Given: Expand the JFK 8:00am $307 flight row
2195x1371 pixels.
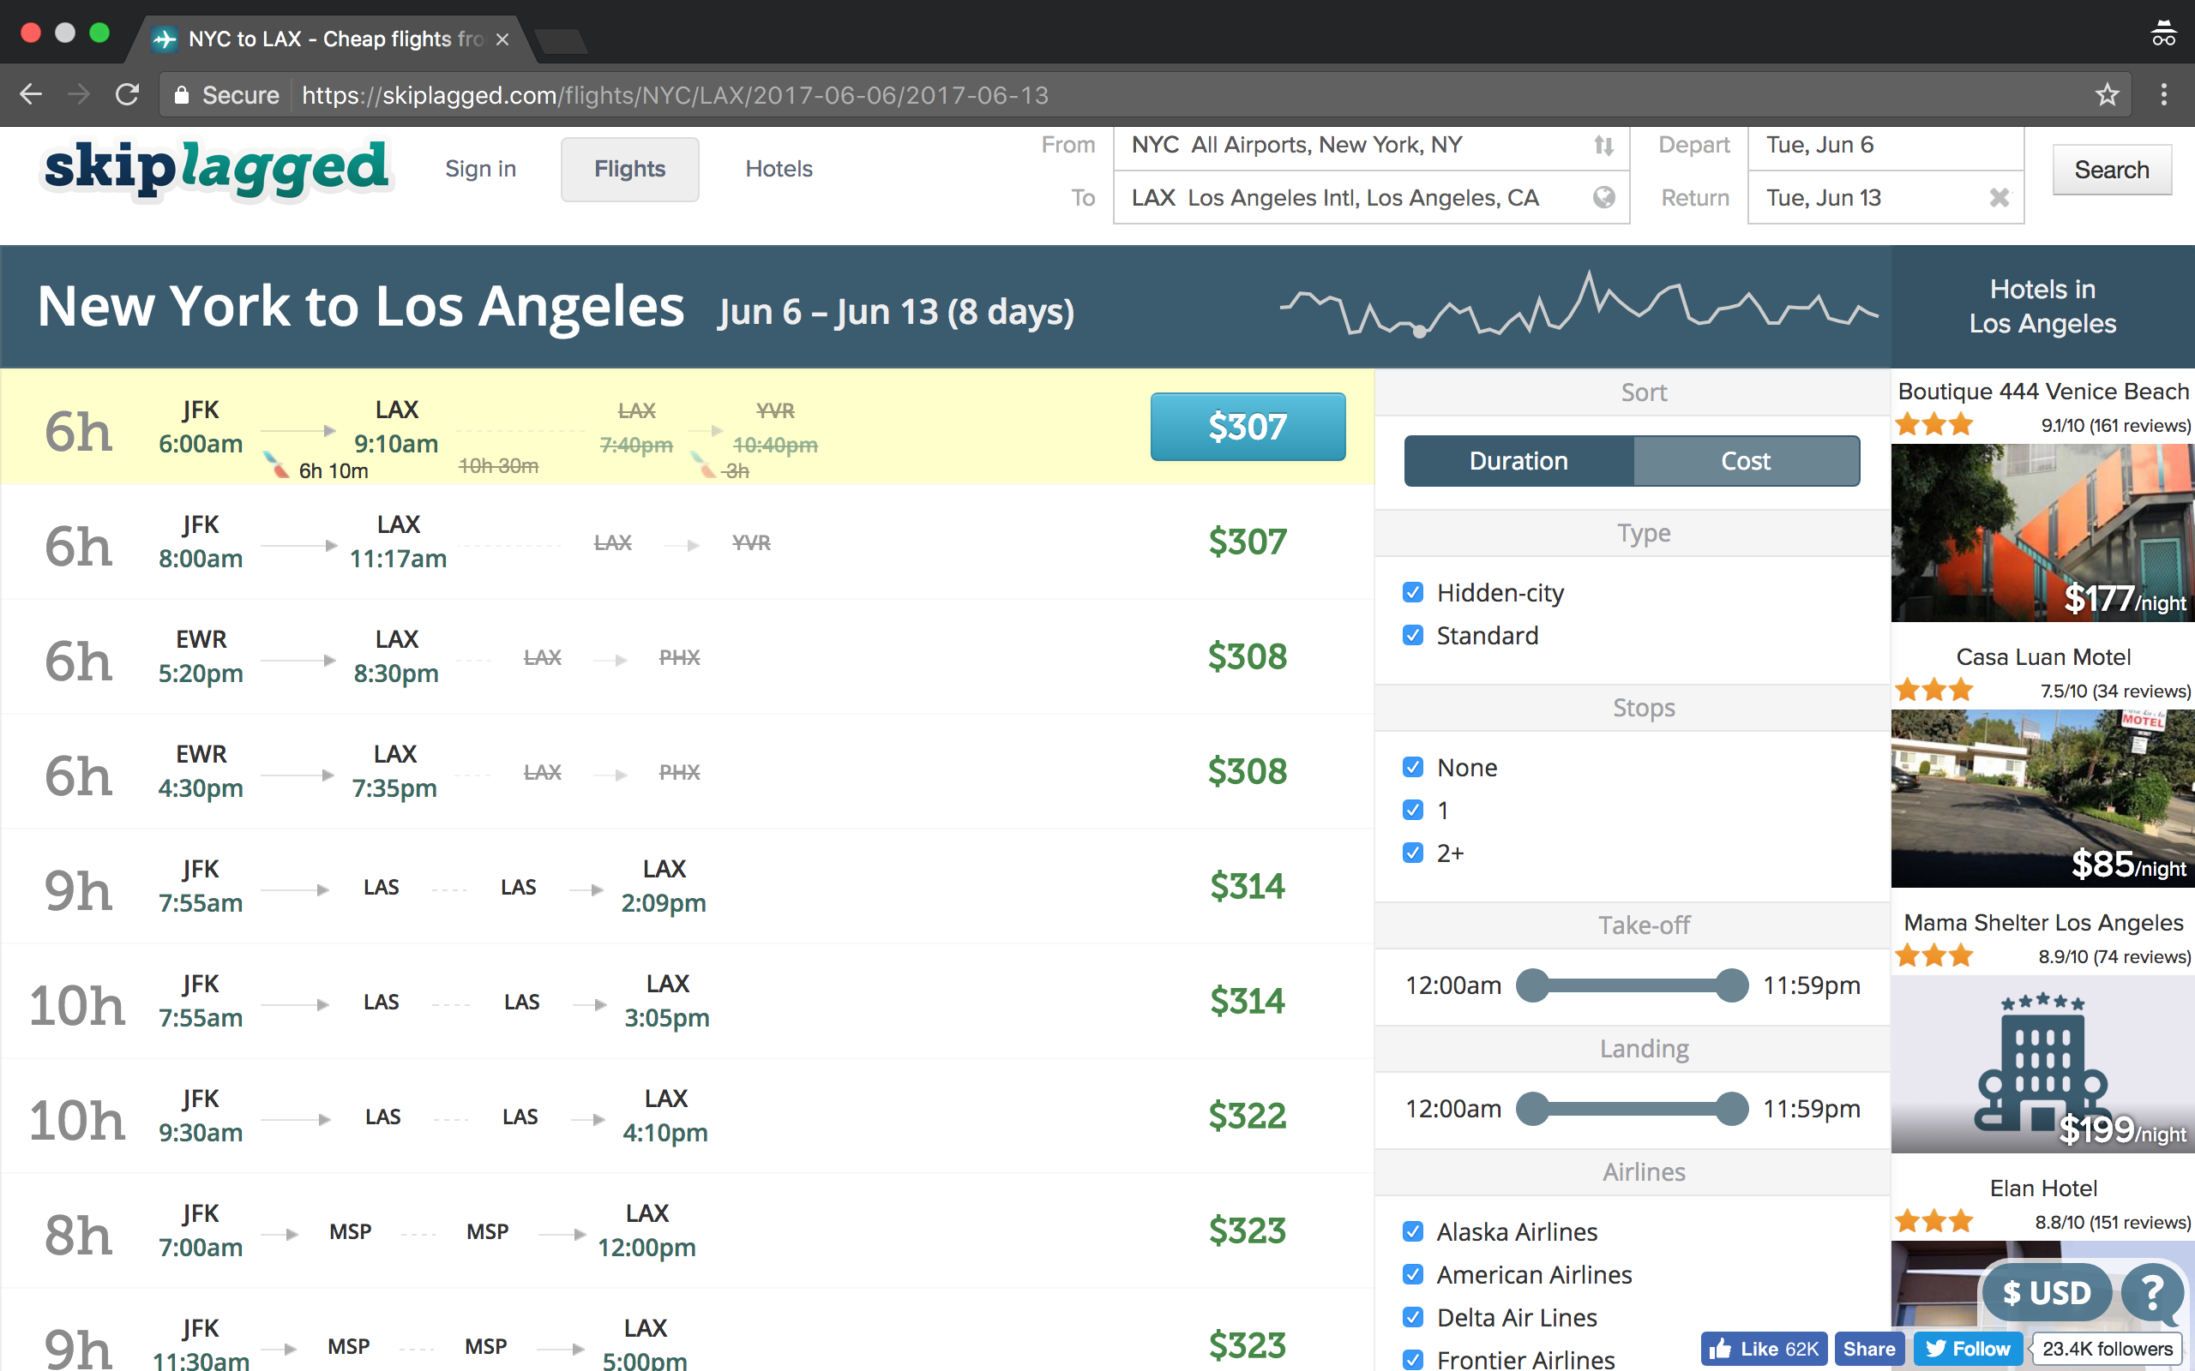Looking at the screenshot, I should [x=687, y=542].
